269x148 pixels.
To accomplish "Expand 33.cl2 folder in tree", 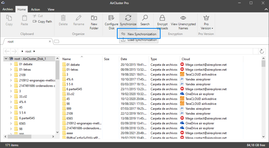I will pos(11,96).
